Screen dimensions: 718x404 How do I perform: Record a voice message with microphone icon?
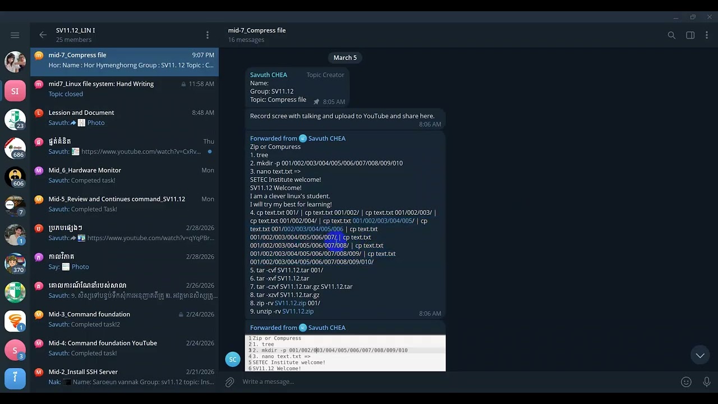click(707, 382)
